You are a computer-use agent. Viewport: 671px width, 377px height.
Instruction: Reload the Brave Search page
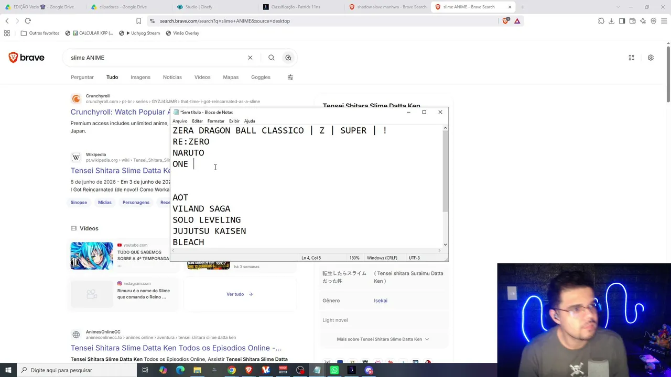click(x=28, y=21)
